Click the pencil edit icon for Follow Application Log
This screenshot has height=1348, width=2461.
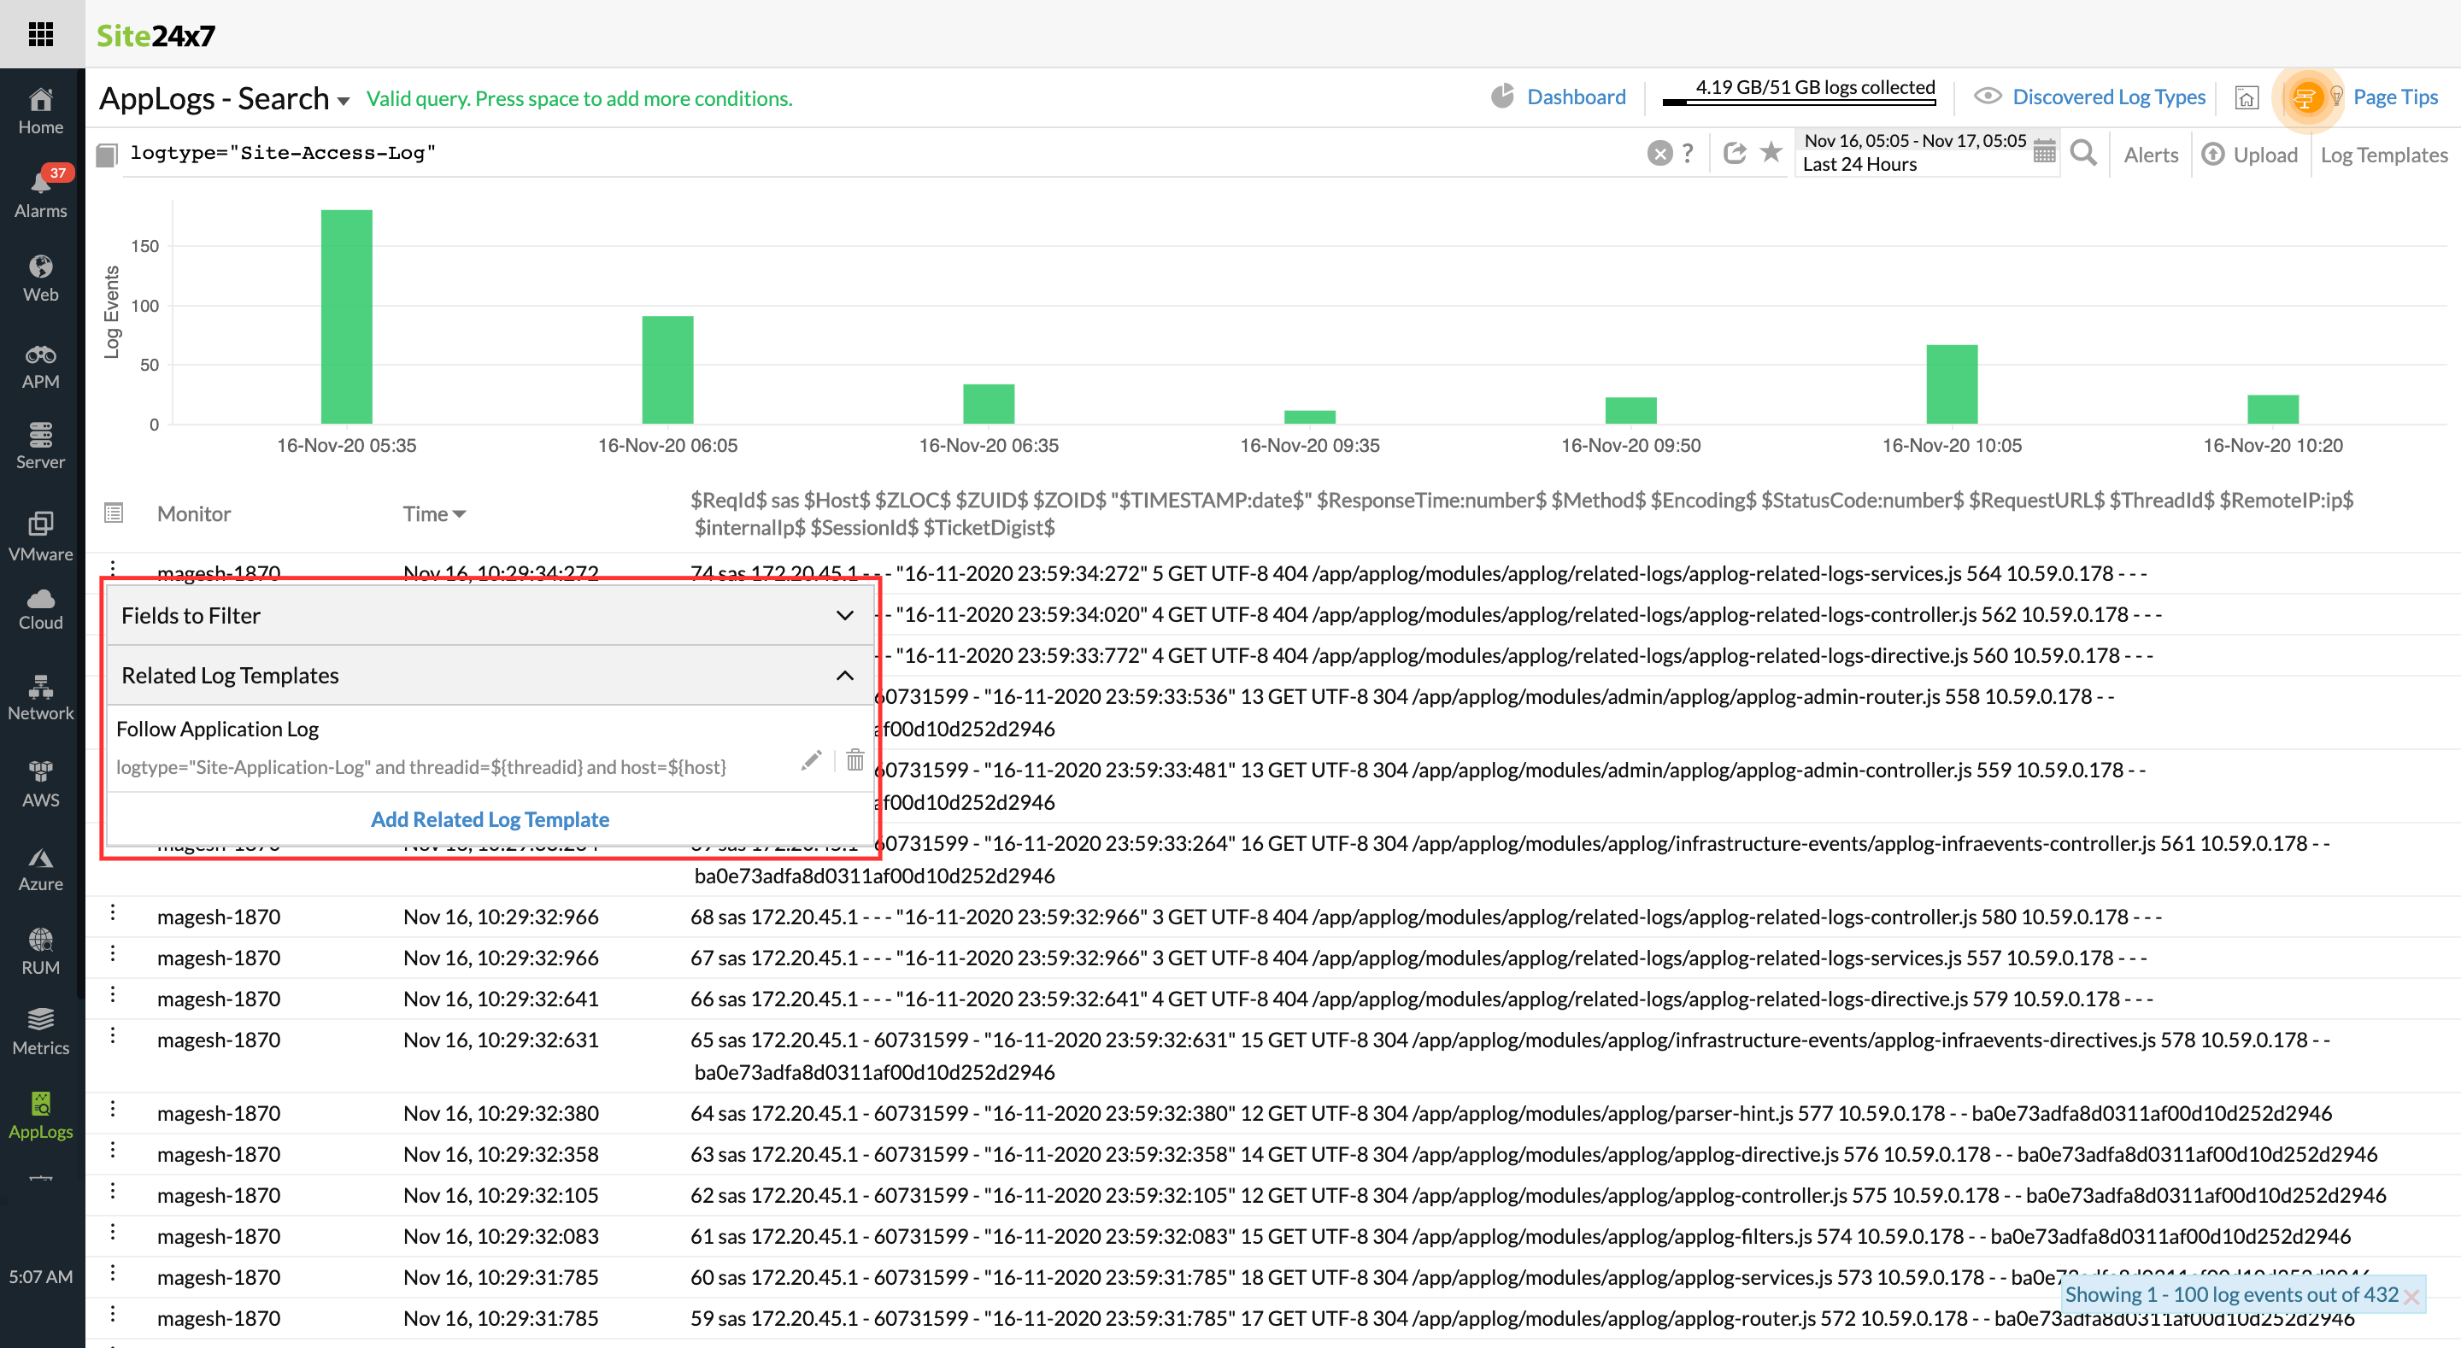click(x=811, y=760)
